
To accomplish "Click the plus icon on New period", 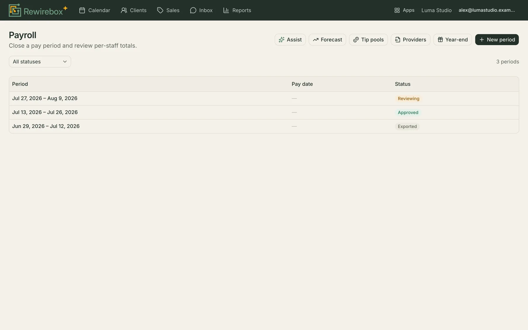I will point(482,40).
